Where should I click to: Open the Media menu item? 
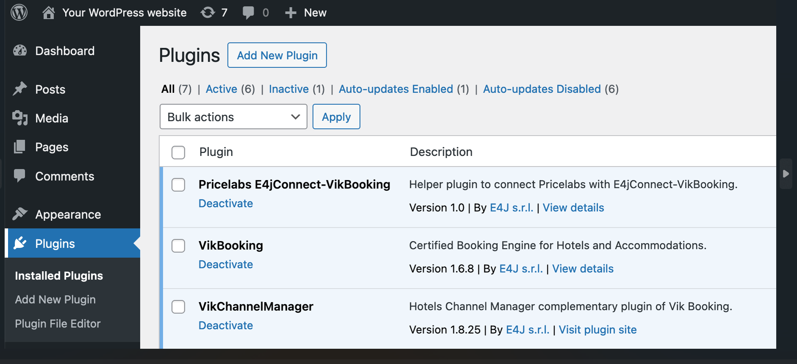coord(52,118)
